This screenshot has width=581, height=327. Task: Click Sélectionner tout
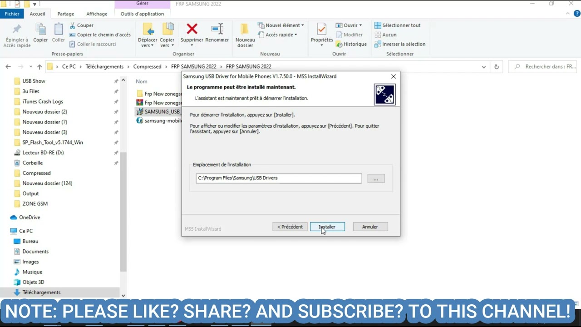tap(398, 25)
